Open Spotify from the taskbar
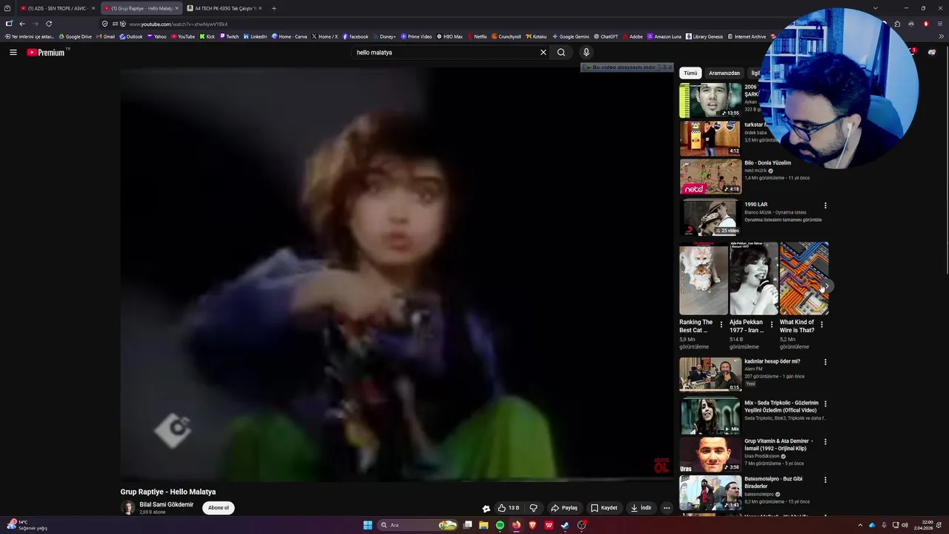Image resolution: width=949 pixels, height=534 pixels. (500, 525)
